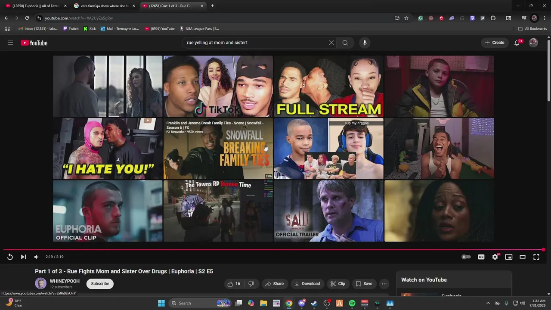Open the All Bookmarks folder
The image size is (551, 310).
tap(532, 29)
